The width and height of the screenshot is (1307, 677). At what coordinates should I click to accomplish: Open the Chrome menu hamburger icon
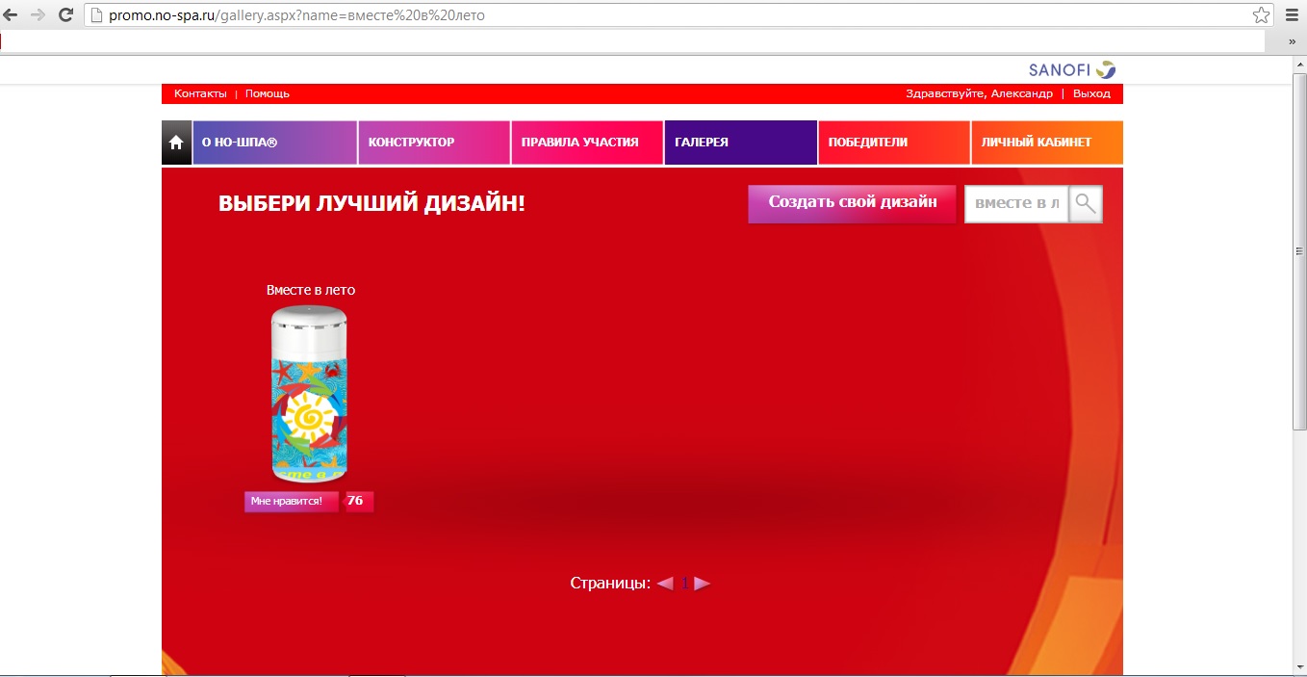point(1293,14)
